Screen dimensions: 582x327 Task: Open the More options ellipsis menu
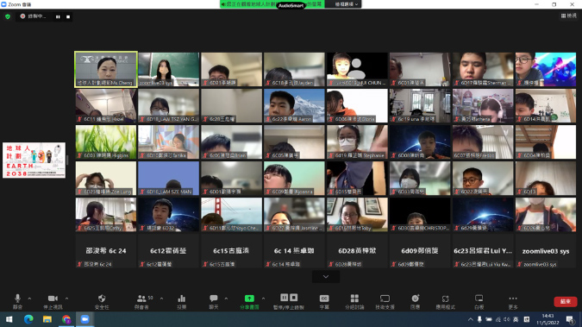pos(513,301)
